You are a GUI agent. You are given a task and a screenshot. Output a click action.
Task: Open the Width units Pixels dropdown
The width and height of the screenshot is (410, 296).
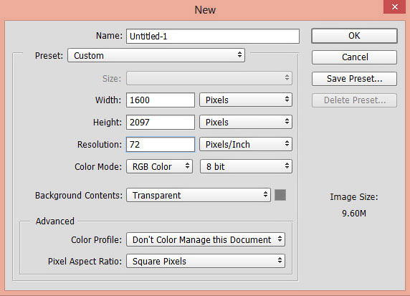coord(246,100)
